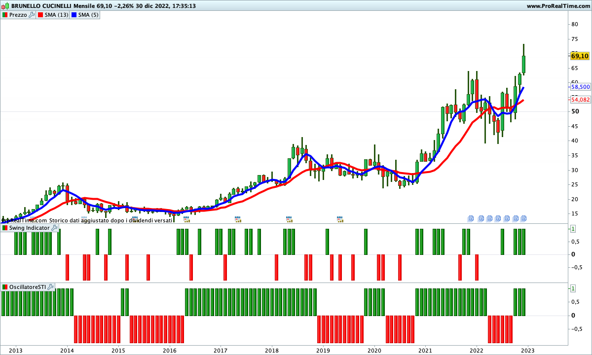Click the 2016 label on time axis

(169, 351)
